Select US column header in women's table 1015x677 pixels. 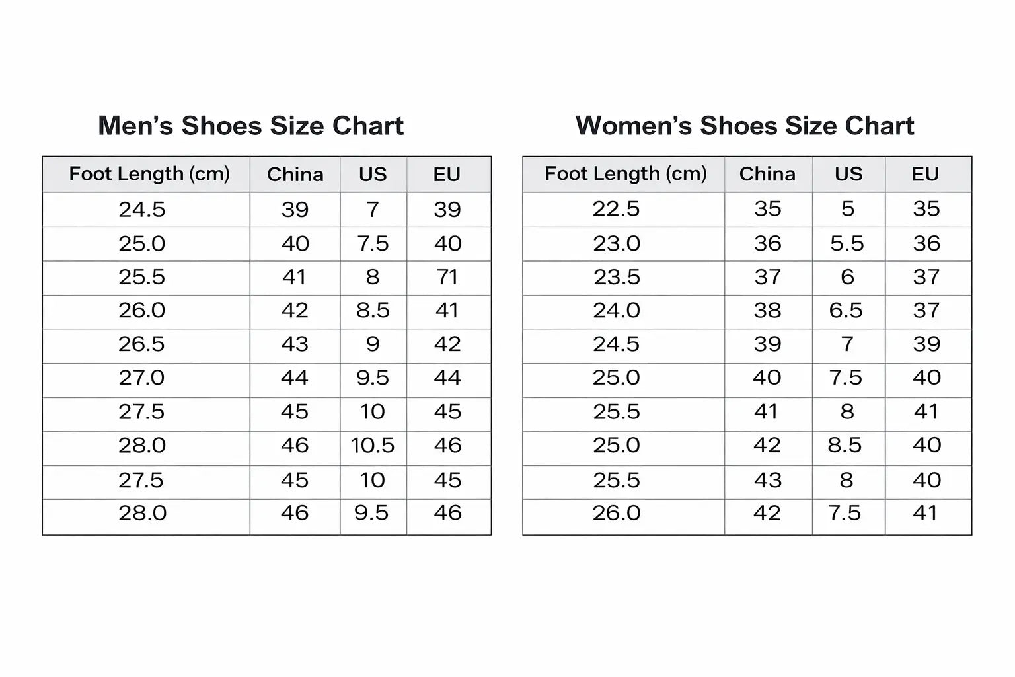[848, 174]
